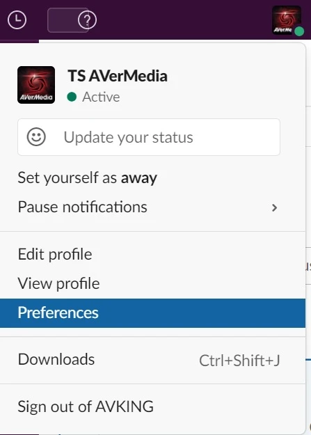Image resolution: width=311 pixels, height=435 pixels.
Task: Select View profile
Action: (x=152, y=283)
